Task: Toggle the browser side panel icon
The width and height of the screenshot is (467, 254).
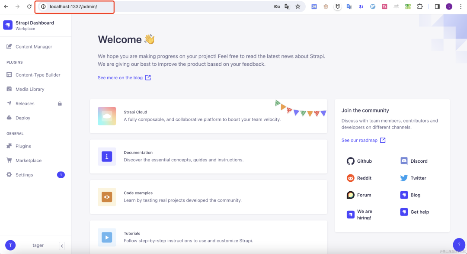Action: tap(437, 6)
